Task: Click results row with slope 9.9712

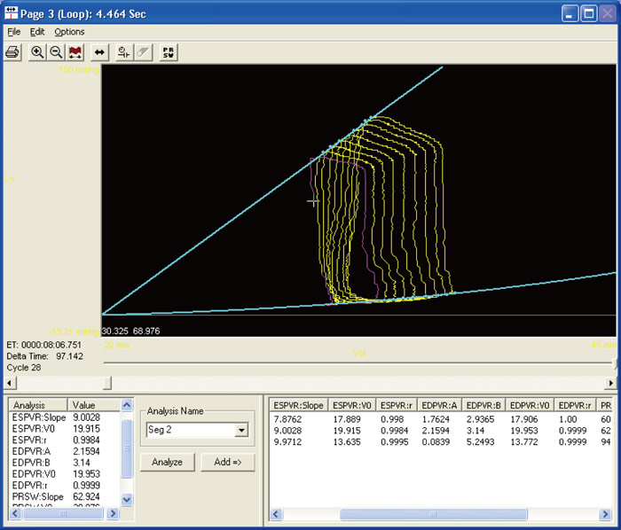Action: tap(441, 441)
